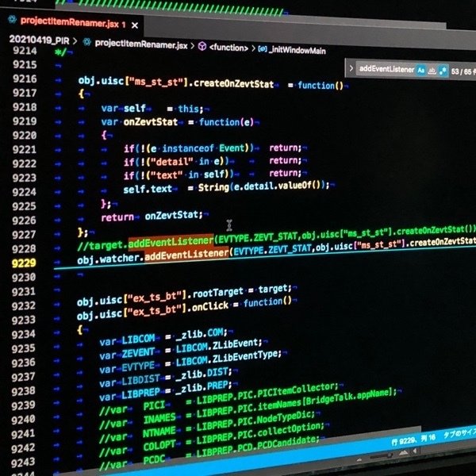Open the projectItemRenamer.jsx breadcrumb segment
The height and width of the screenshot is (476, 476).
tap(141, 44)
